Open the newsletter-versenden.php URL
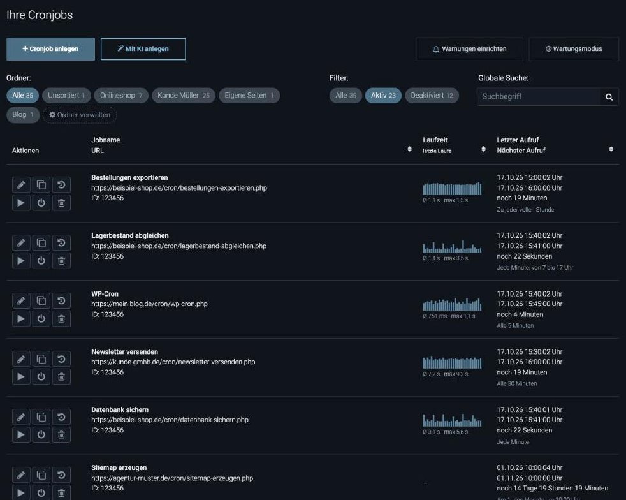Image resolution: width=626 pixels, height=500 pixels. [173, 362]
